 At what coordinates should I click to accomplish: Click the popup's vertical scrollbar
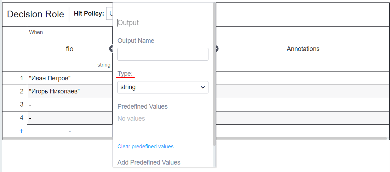214,75
